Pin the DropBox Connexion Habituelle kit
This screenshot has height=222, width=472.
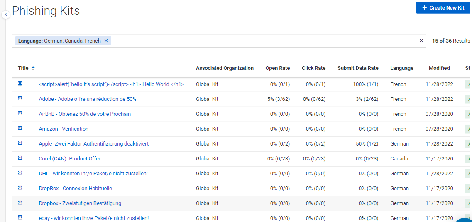click(20, 188)
